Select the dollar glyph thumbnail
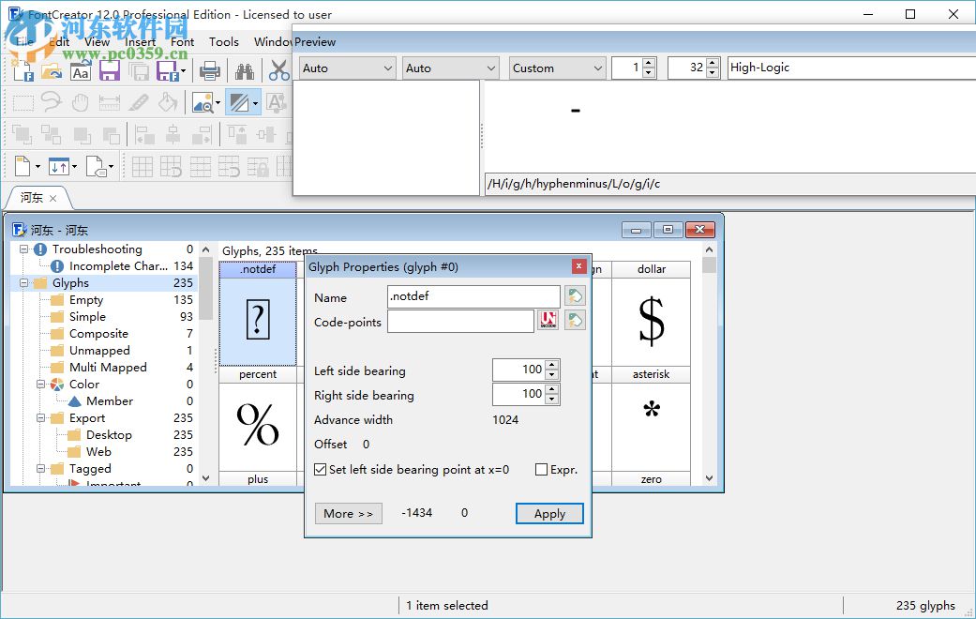The width and height of the screenshot is (976, 619). (x=651, y=320)
